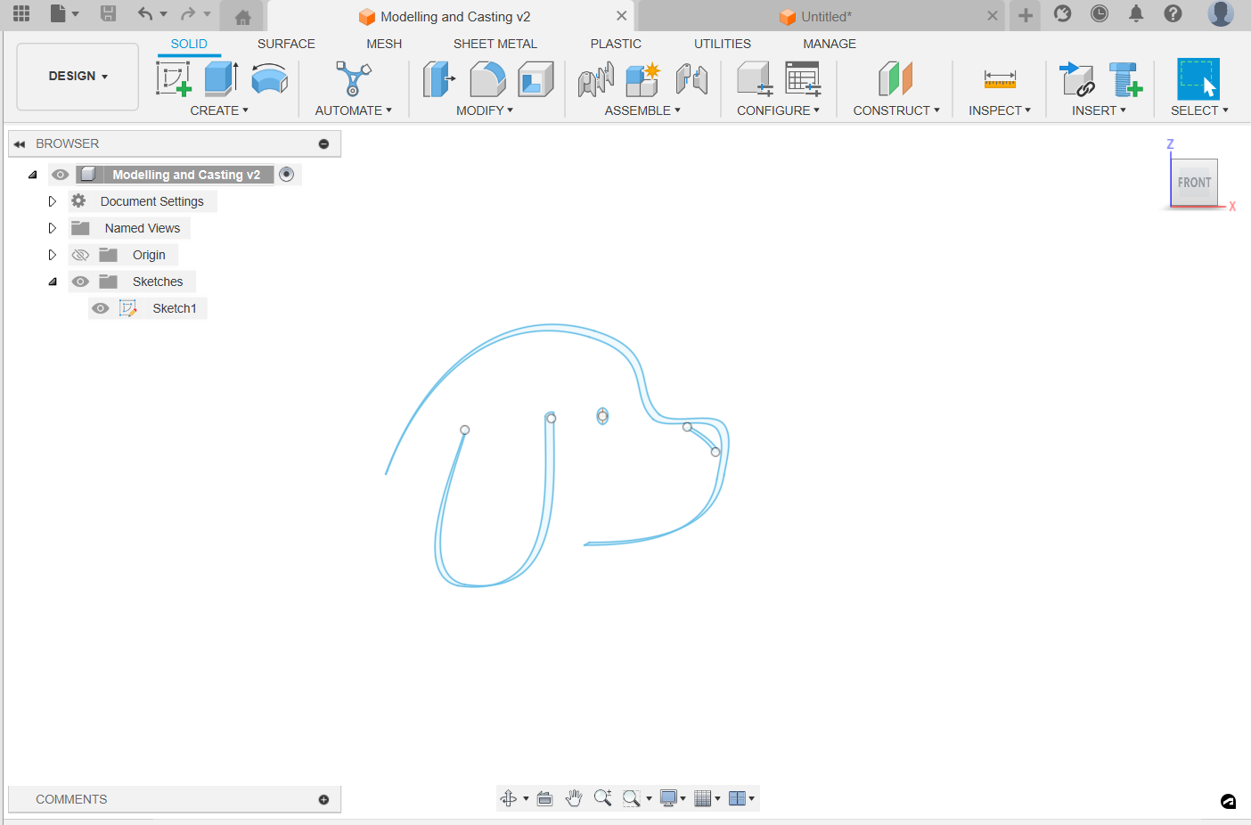
Task: Switch to the UTILITIES tab
Action: (723, 44)
